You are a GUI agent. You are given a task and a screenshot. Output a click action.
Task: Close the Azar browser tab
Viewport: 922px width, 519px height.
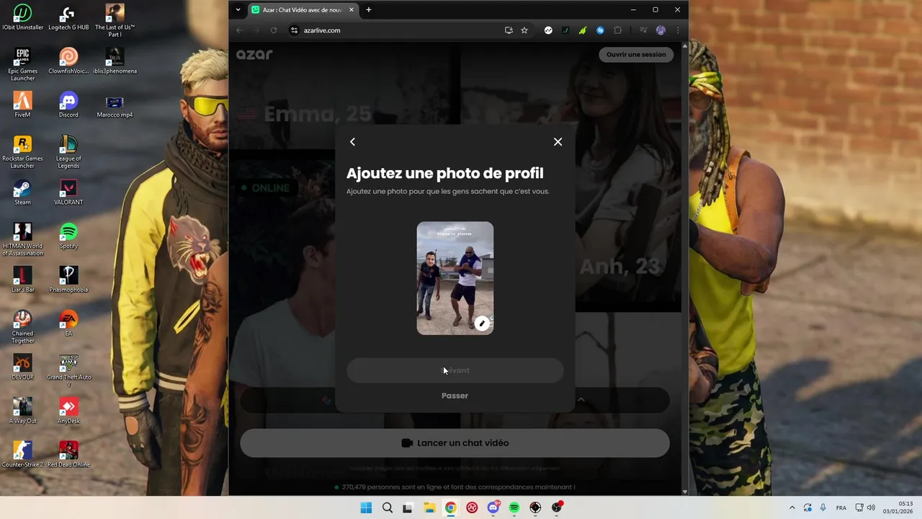pos(352,10)
